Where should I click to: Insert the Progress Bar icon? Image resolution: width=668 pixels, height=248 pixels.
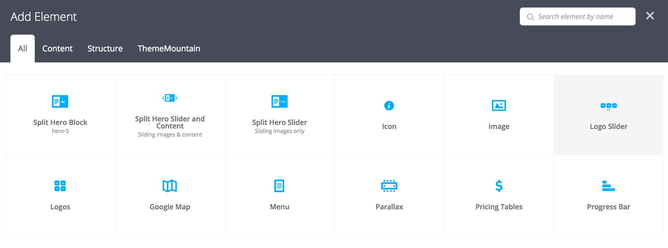point(608,186)
